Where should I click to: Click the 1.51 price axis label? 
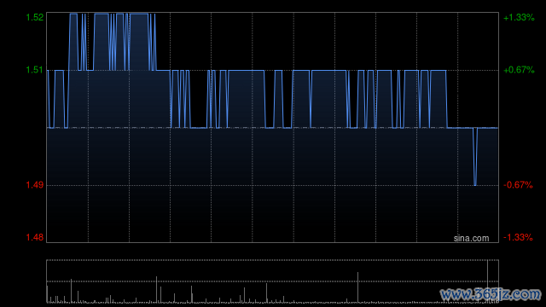point(35,70)
